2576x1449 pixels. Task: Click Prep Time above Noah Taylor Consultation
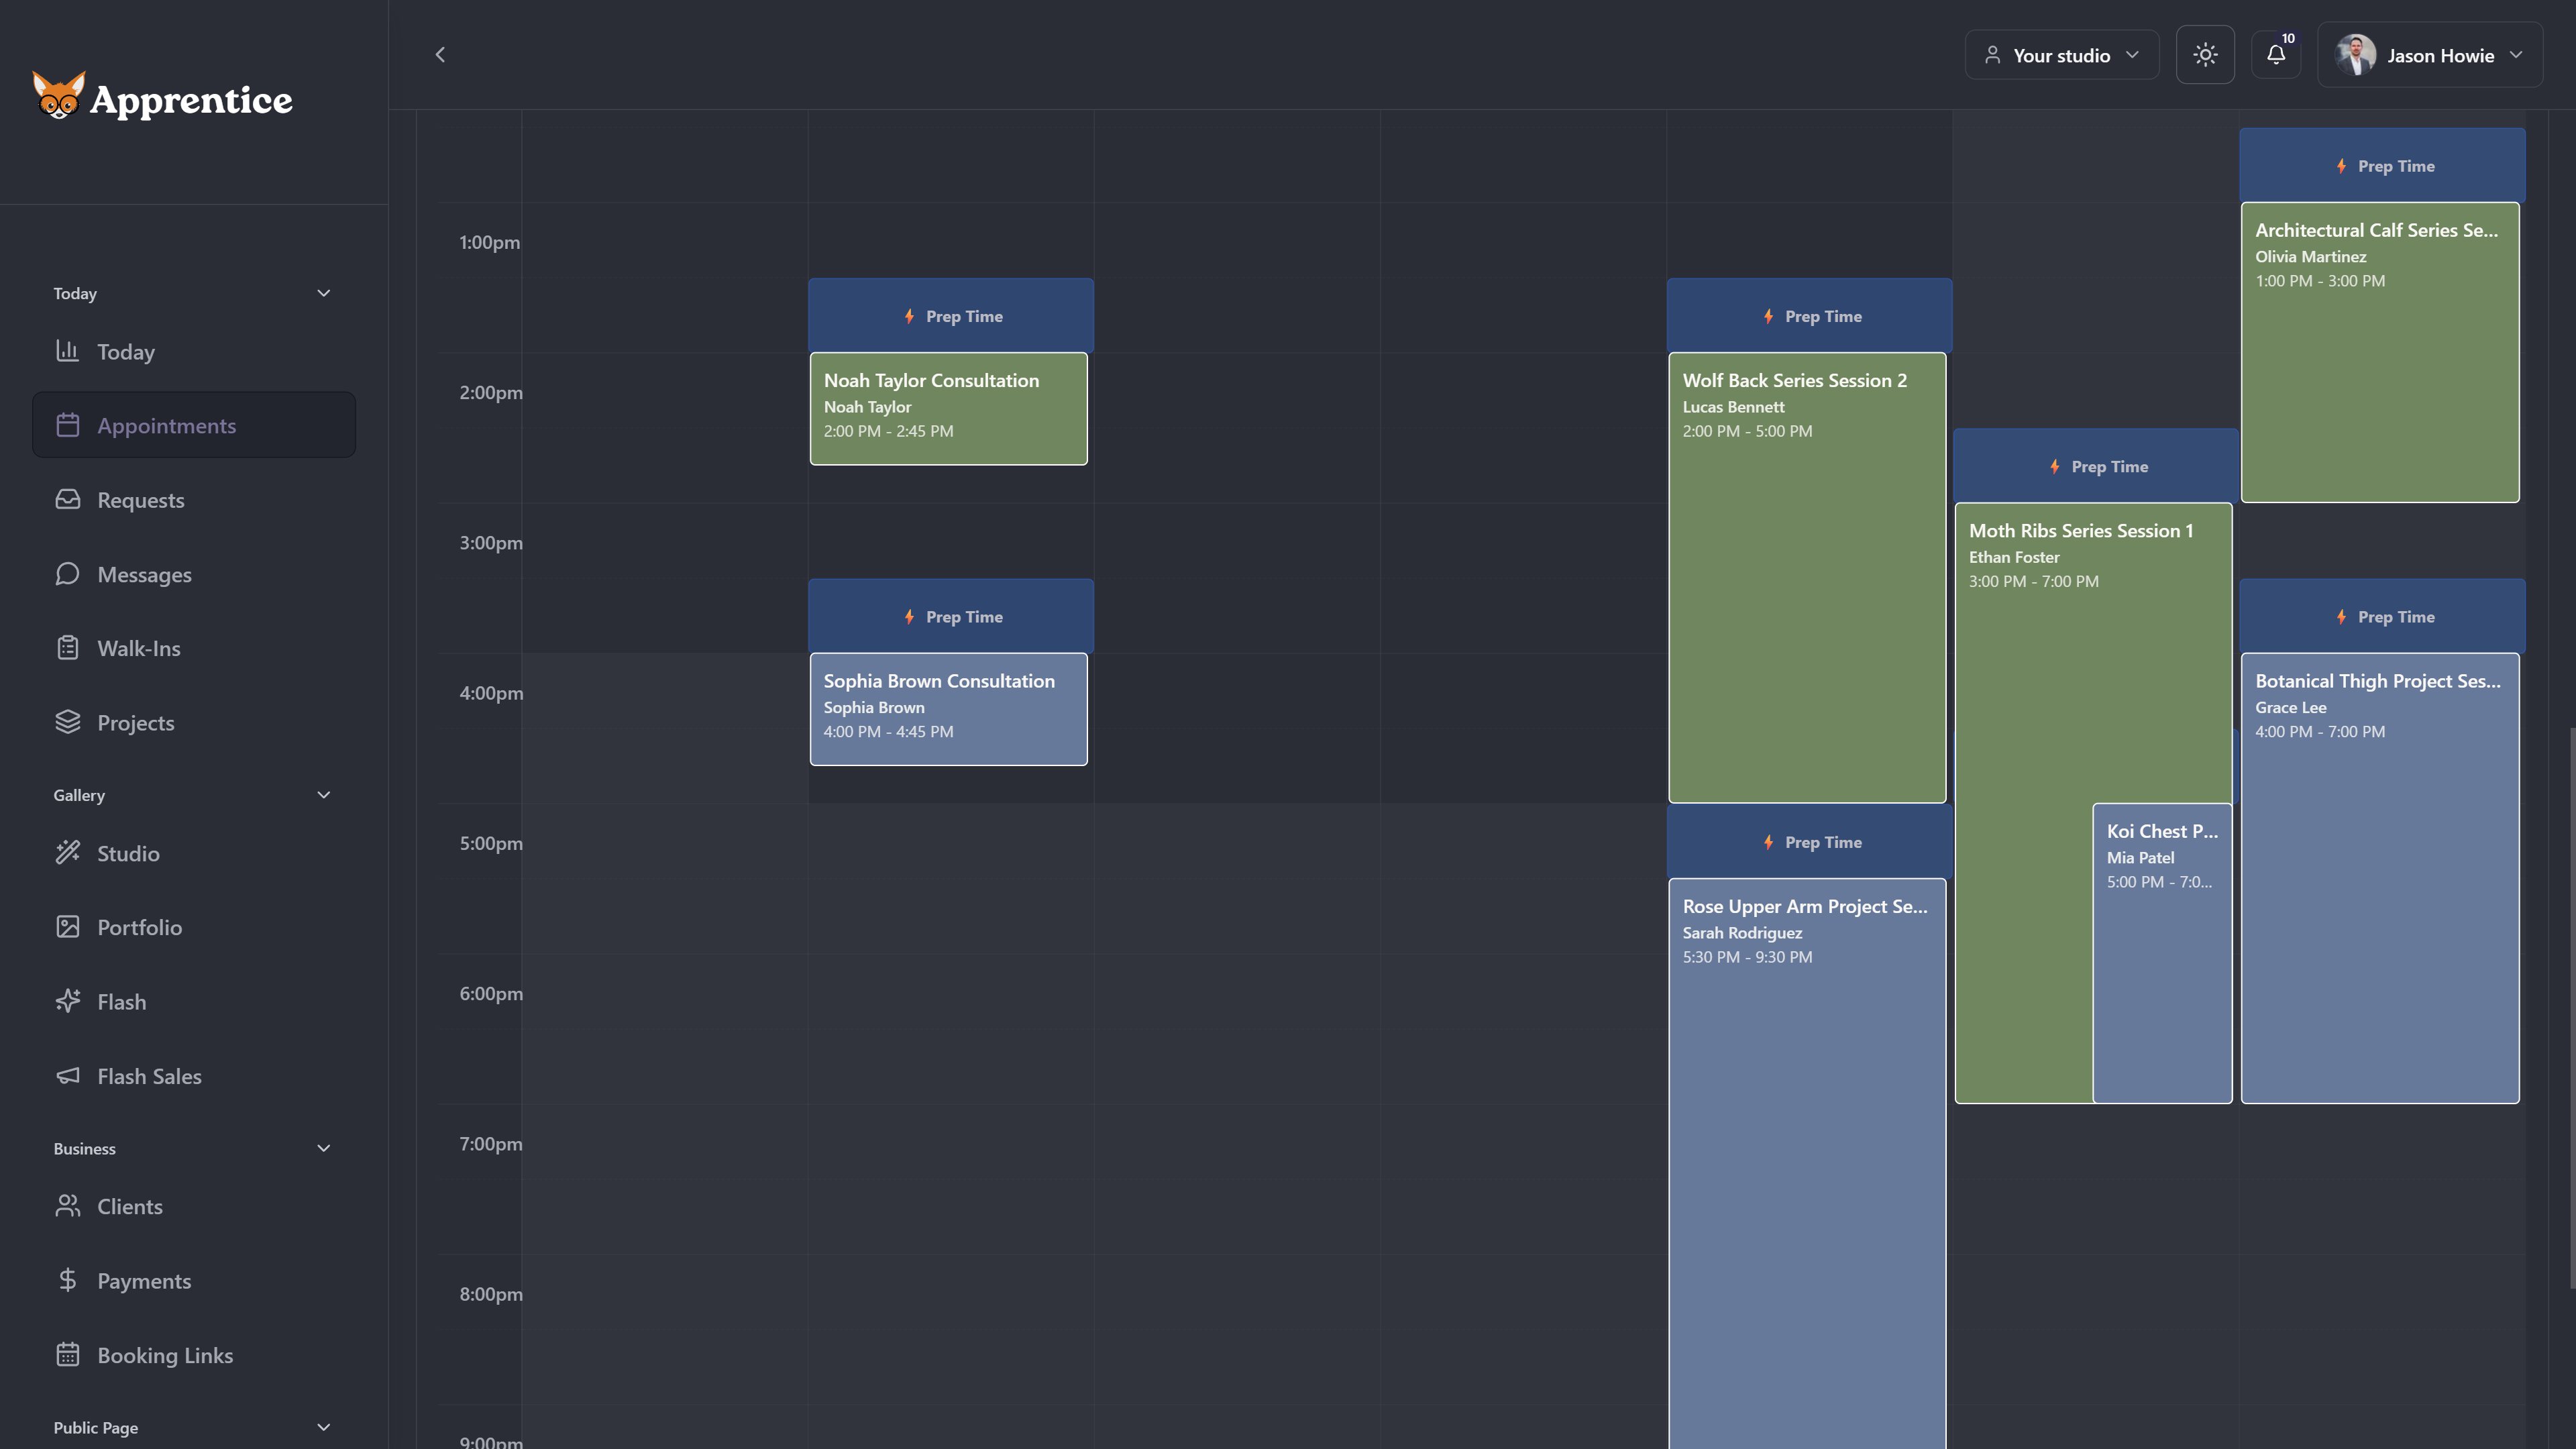(951, 316)
